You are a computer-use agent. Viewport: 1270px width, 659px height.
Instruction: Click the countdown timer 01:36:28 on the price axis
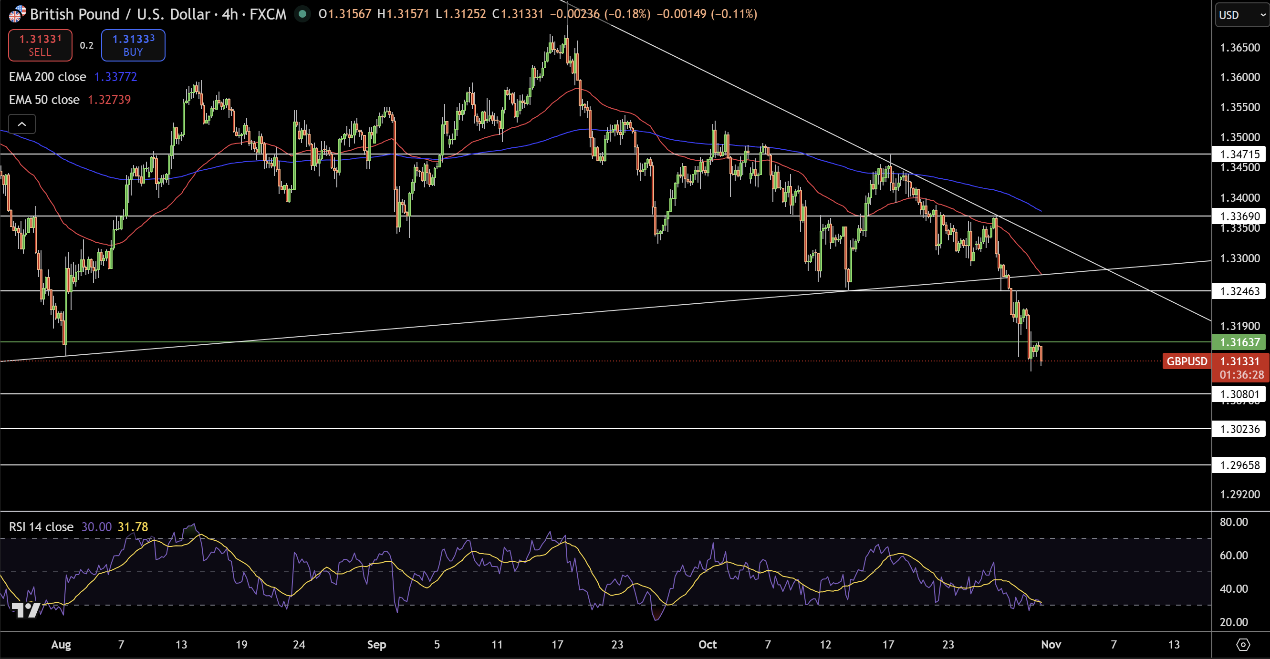point(1243,375)
